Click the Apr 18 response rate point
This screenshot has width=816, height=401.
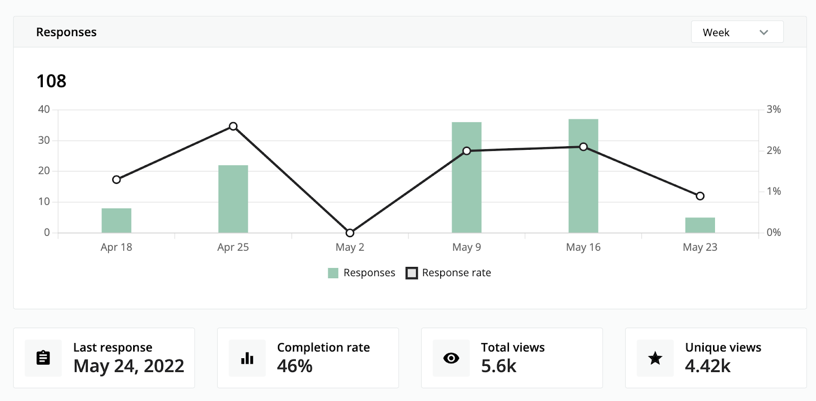116,179
